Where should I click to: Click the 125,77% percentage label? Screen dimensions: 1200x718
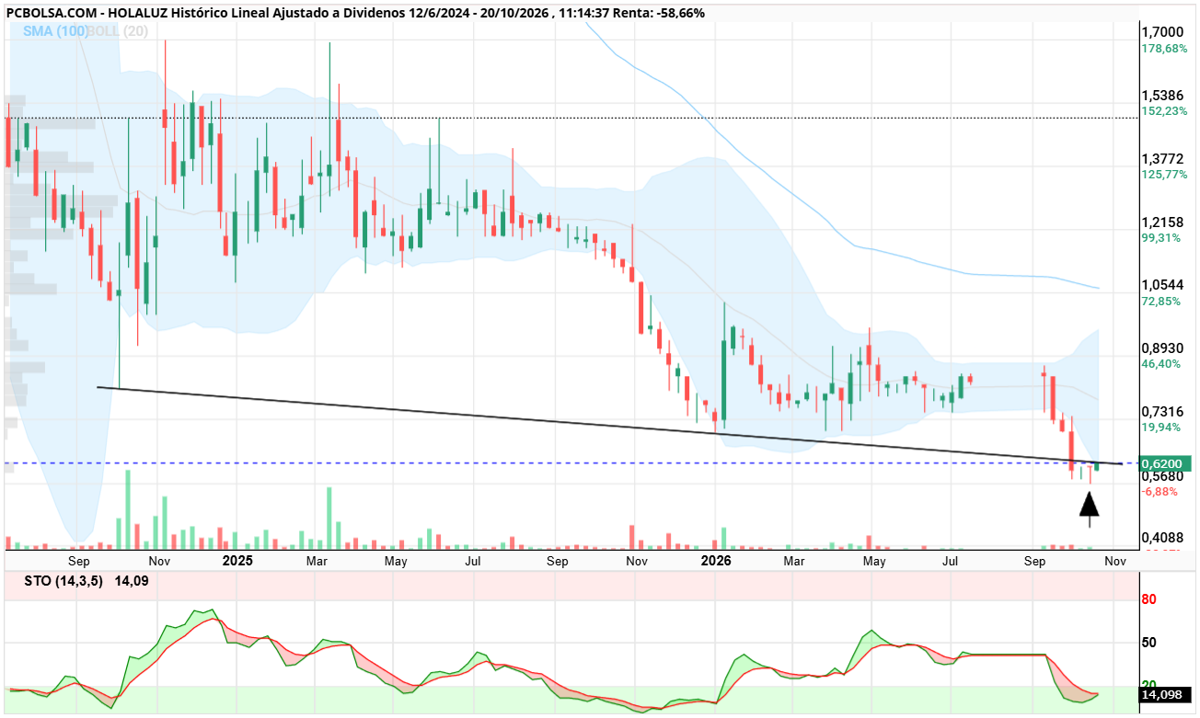pyautogui.click(x=1164, y=175)
